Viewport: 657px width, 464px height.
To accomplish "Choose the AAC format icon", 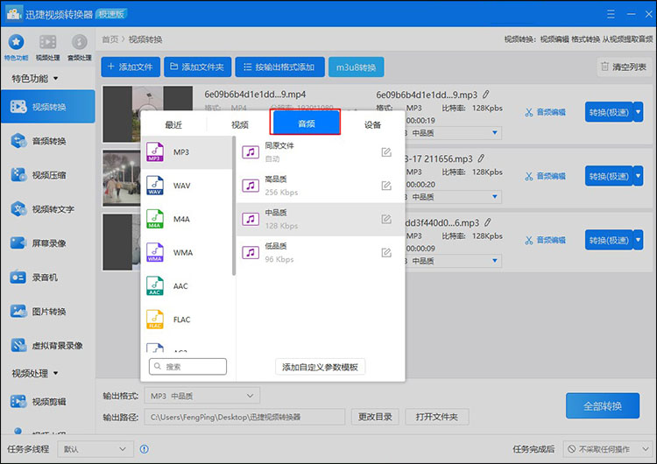I will 154,286.
